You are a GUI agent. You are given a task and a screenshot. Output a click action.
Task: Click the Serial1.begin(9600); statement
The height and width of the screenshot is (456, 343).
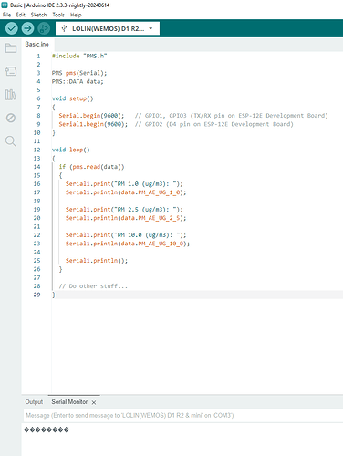(93, 124)
